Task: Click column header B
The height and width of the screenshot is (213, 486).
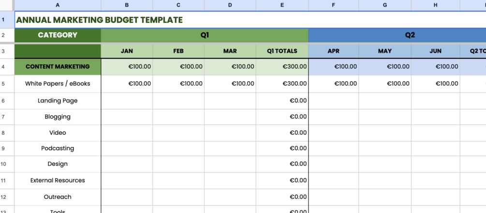Action: click(127, 5)
